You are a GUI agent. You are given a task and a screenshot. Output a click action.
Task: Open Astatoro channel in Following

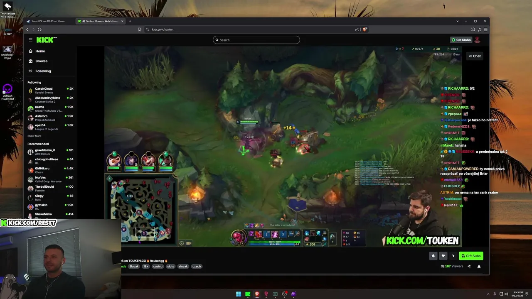point(50,118)
